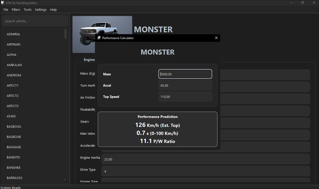Click the Top Speed field in calculator
Viewport: 319px width, 189px height.
pos(185,96)
